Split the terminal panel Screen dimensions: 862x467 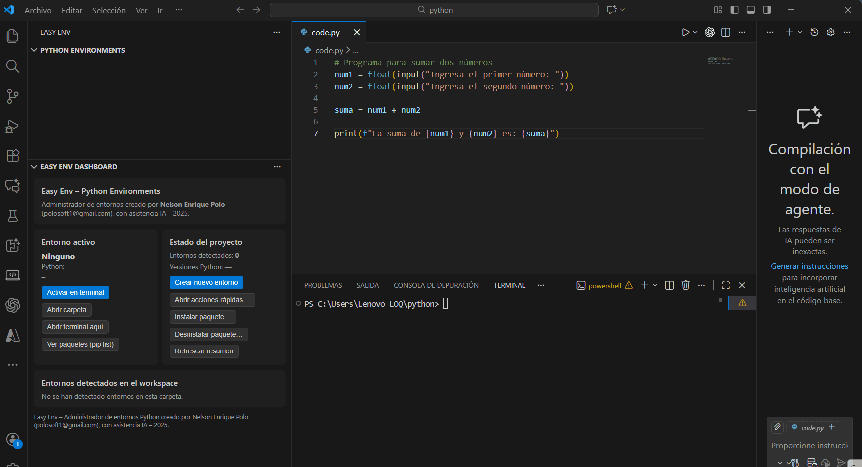[x=670, y=285]
